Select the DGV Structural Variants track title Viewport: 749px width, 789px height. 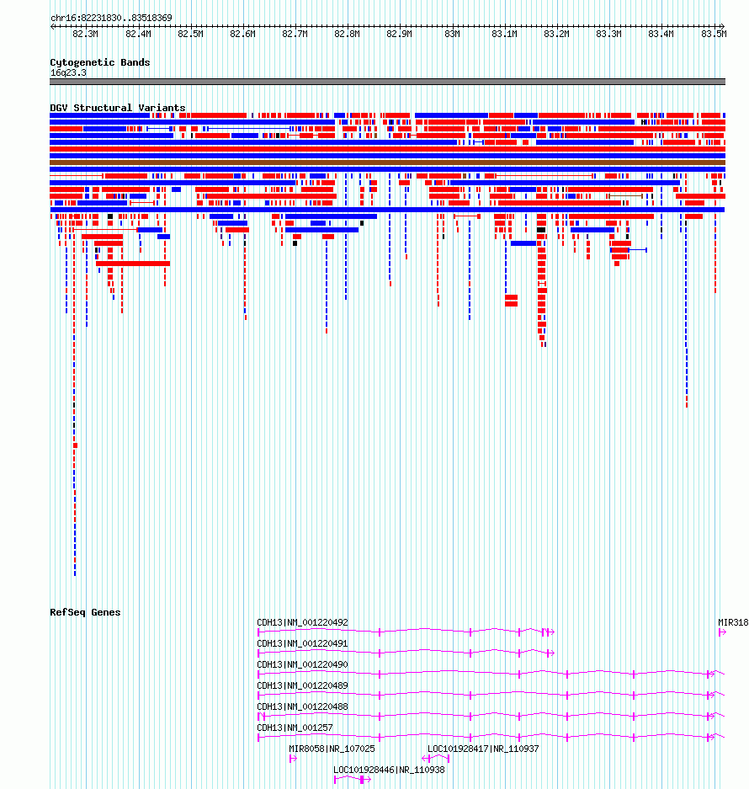[x=118, y=108]
